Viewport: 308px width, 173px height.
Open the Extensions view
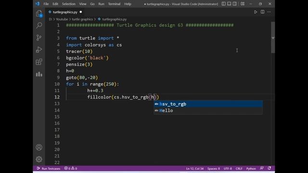point(39,62)
